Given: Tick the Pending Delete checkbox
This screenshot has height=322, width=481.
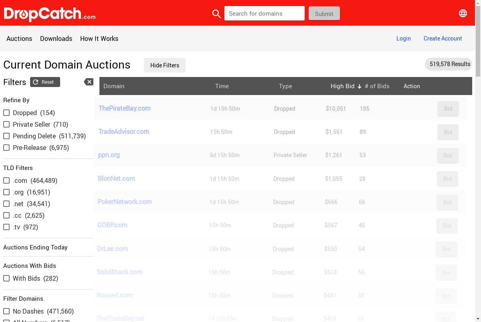Looking at the screenshot, I should click(6, 136).
